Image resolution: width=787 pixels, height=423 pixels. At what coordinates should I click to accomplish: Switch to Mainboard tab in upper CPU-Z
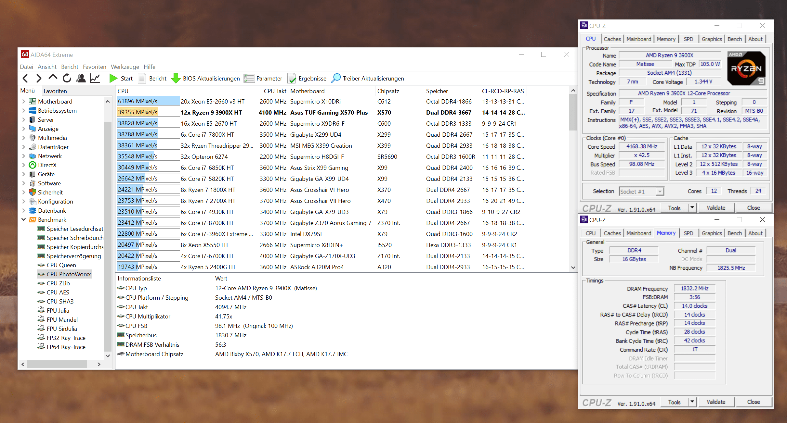[639, 39]
